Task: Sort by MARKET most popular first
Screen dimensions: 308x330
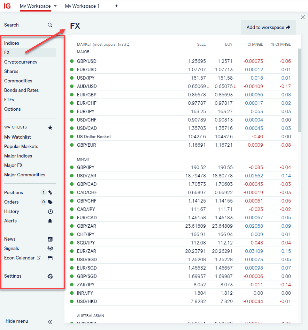Action: [103, 44]
